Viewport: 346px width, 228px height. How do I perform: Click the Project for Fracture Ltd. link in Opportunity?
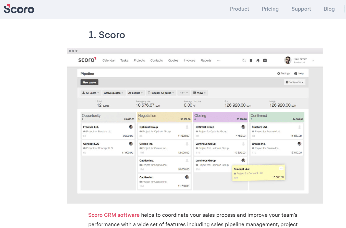99,132
